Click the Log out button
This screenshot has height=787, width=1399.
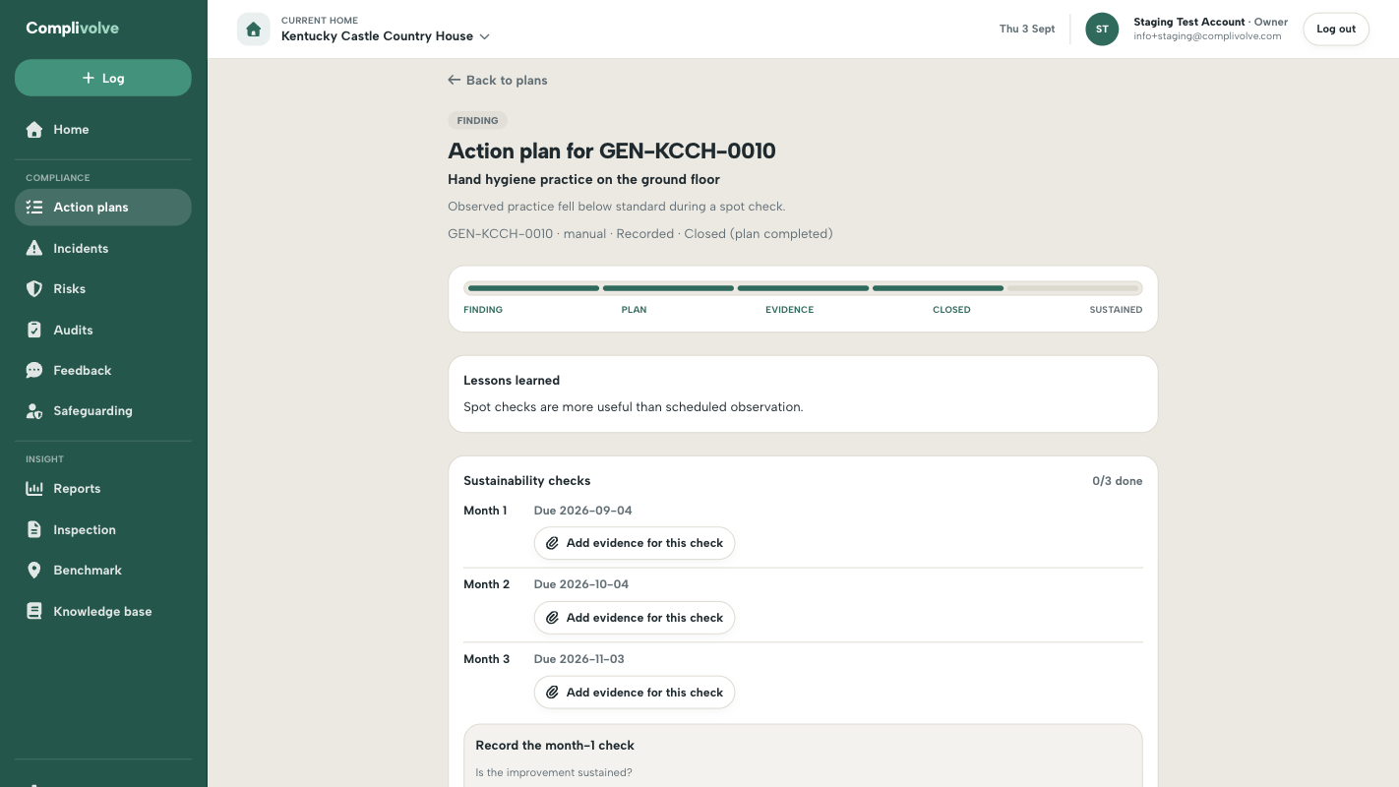1336,30
